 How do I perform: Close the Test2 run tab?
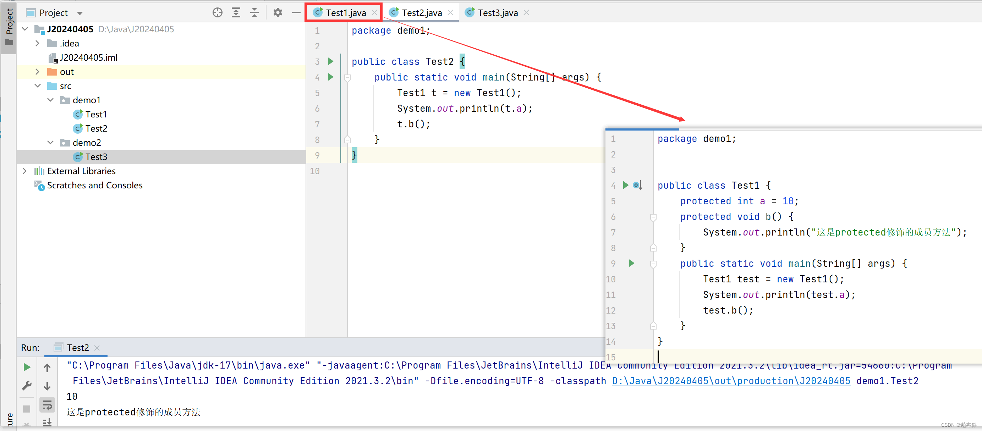[x=97, y=348]
